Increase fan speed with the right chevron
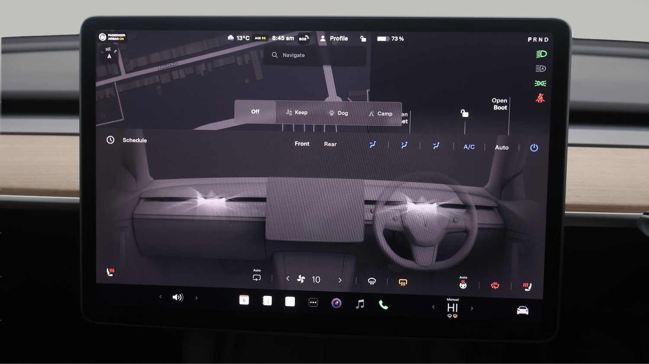Screen dimensions: 649x364 [340, 280]
